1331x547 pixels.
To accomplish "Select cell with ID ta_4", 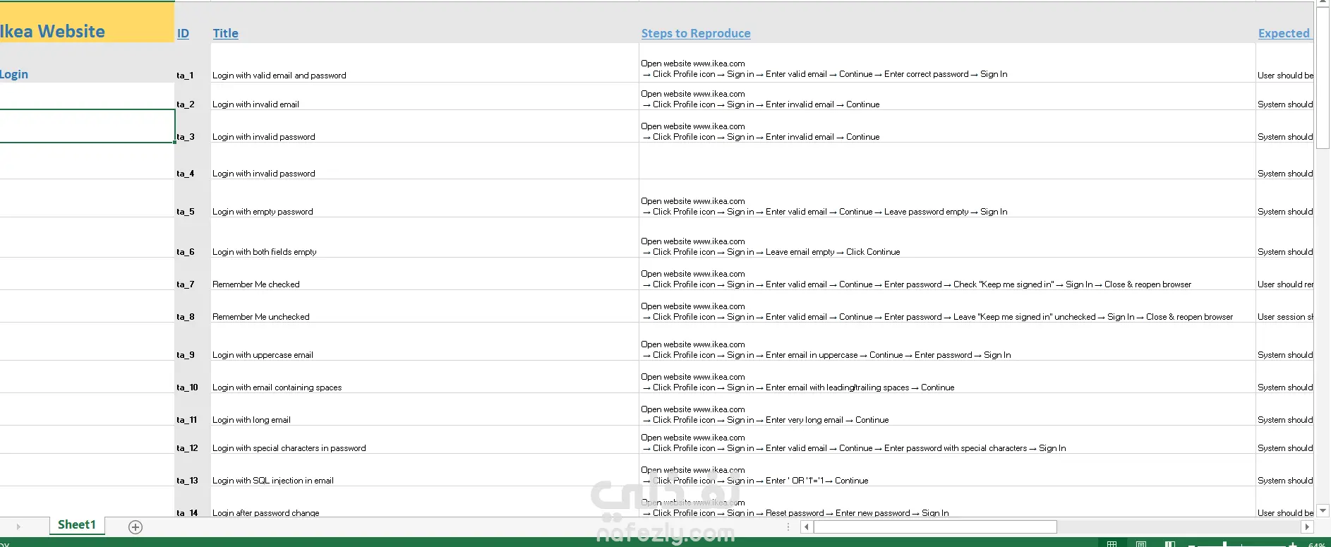I will click(193, 161).
